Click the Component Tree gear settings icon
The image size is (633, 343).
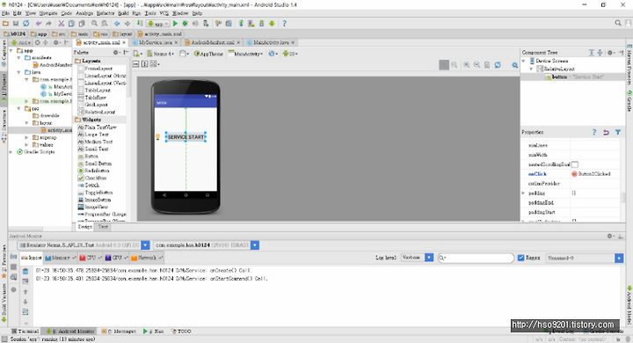611,53
